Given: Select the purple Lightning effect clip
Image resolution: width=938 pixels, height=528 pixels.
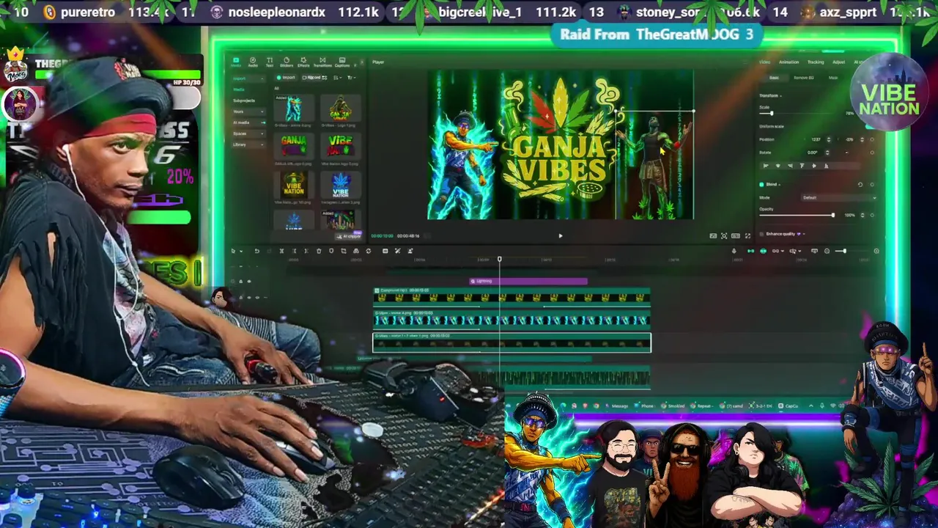Looking at the screenshot, I should tap(528, 281).
